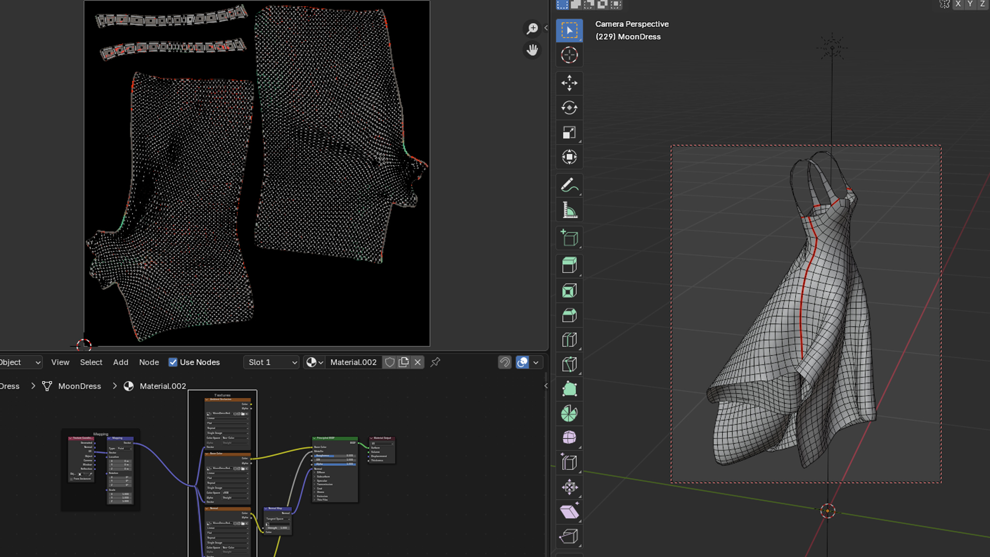Select the Annotate pencil tool
This screenshot has width=990, height=557.
pos(569,185)
